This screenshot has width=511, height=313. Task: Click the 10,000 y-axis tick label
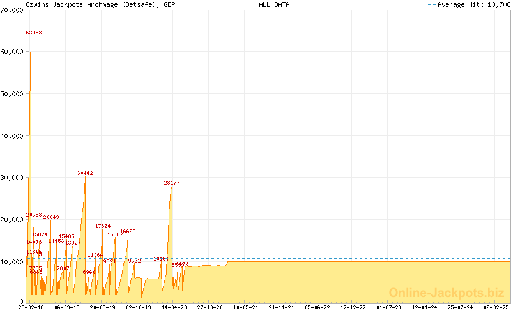pyautogui.click(x=12, y=261)
